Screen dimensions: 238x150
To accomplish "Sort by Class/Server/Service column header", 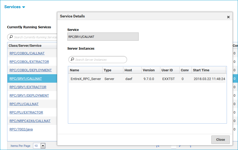I will click(32, 45).
